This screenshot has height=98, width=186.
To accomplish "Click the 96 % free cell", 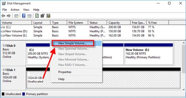I will [x=151, y=36].
